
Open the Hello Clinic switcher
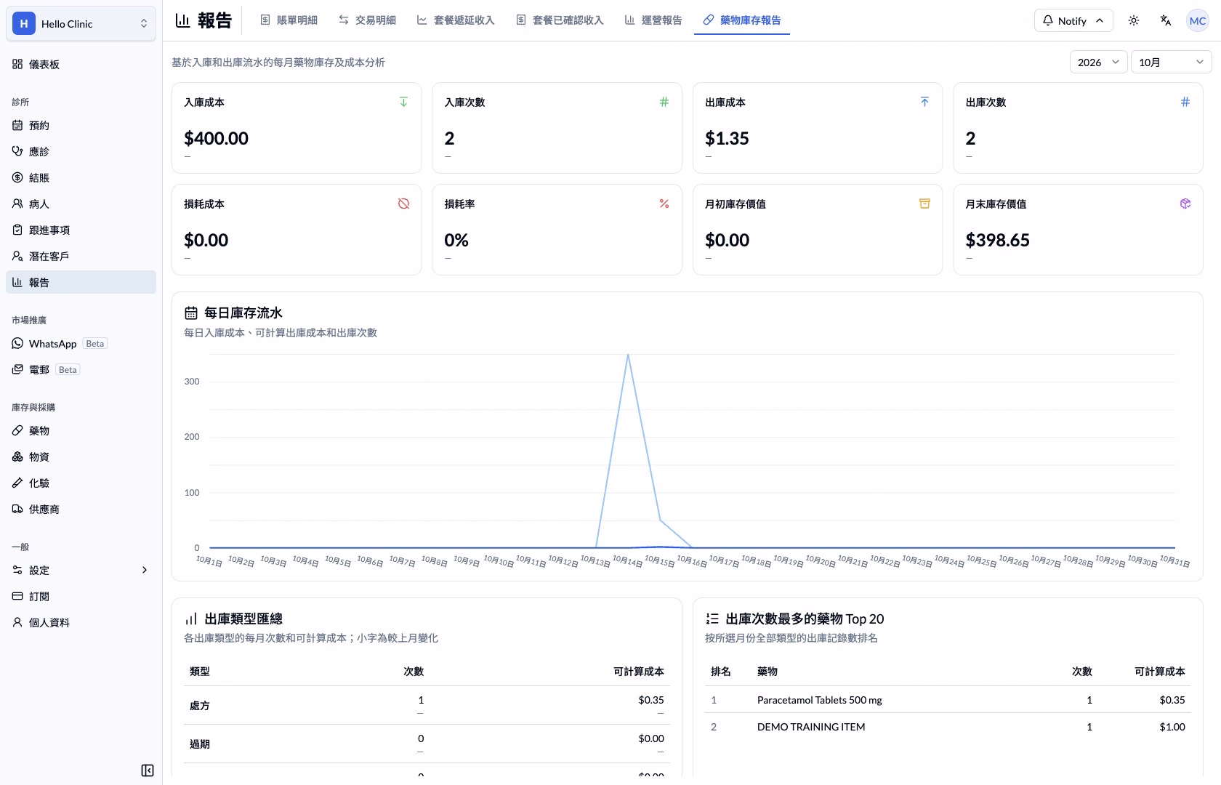[81, 23]
